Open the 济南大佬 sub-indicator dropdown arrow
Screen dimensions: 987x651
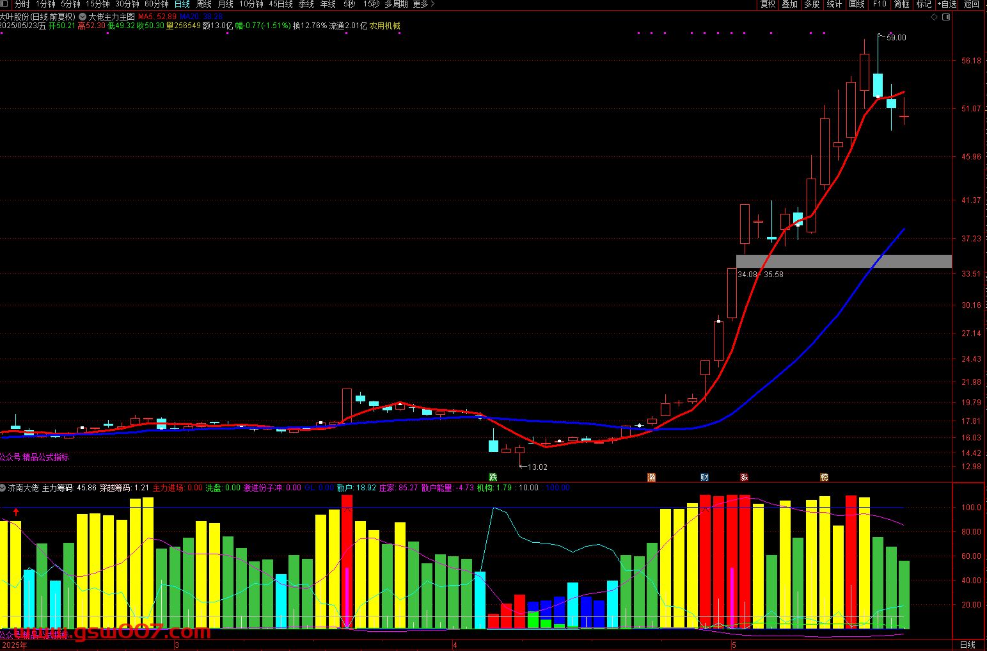point(3,488)
